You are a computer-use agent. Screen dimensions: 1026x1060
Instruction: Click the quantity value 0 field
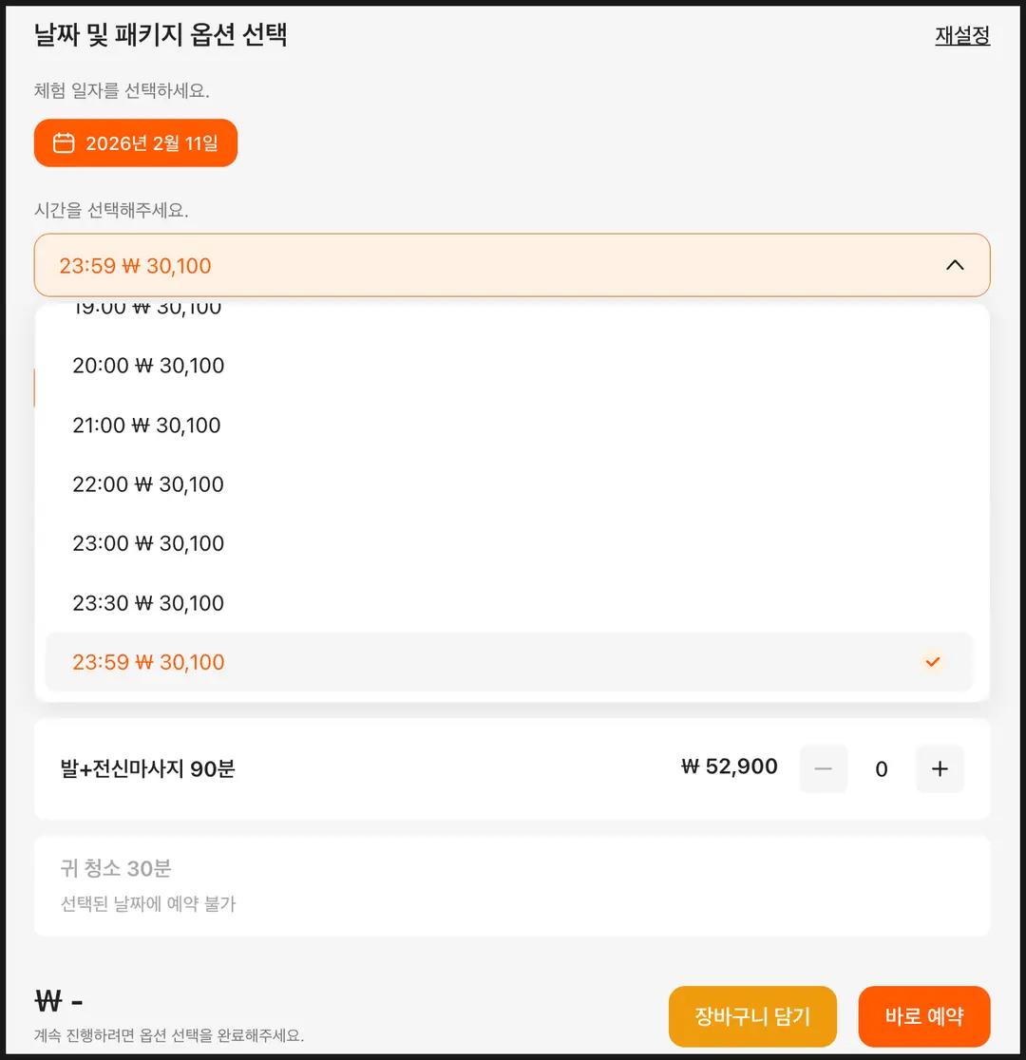[x=882, y=768]
